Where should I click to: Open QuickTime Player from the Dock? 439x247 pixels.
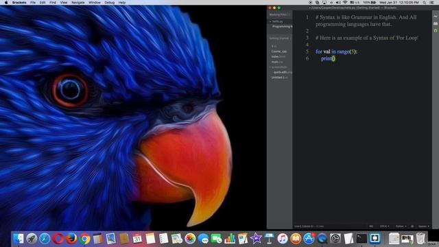tap(322, 239)
